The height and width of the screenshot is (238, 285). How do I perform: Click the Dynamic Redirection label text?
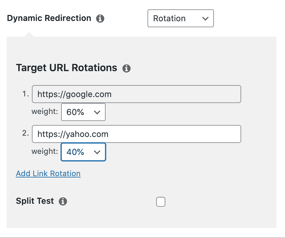coord(49,18)
